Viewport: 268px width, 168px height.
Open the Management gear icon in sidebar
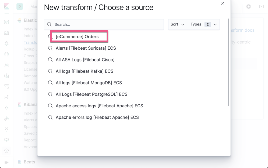point(6,151)
